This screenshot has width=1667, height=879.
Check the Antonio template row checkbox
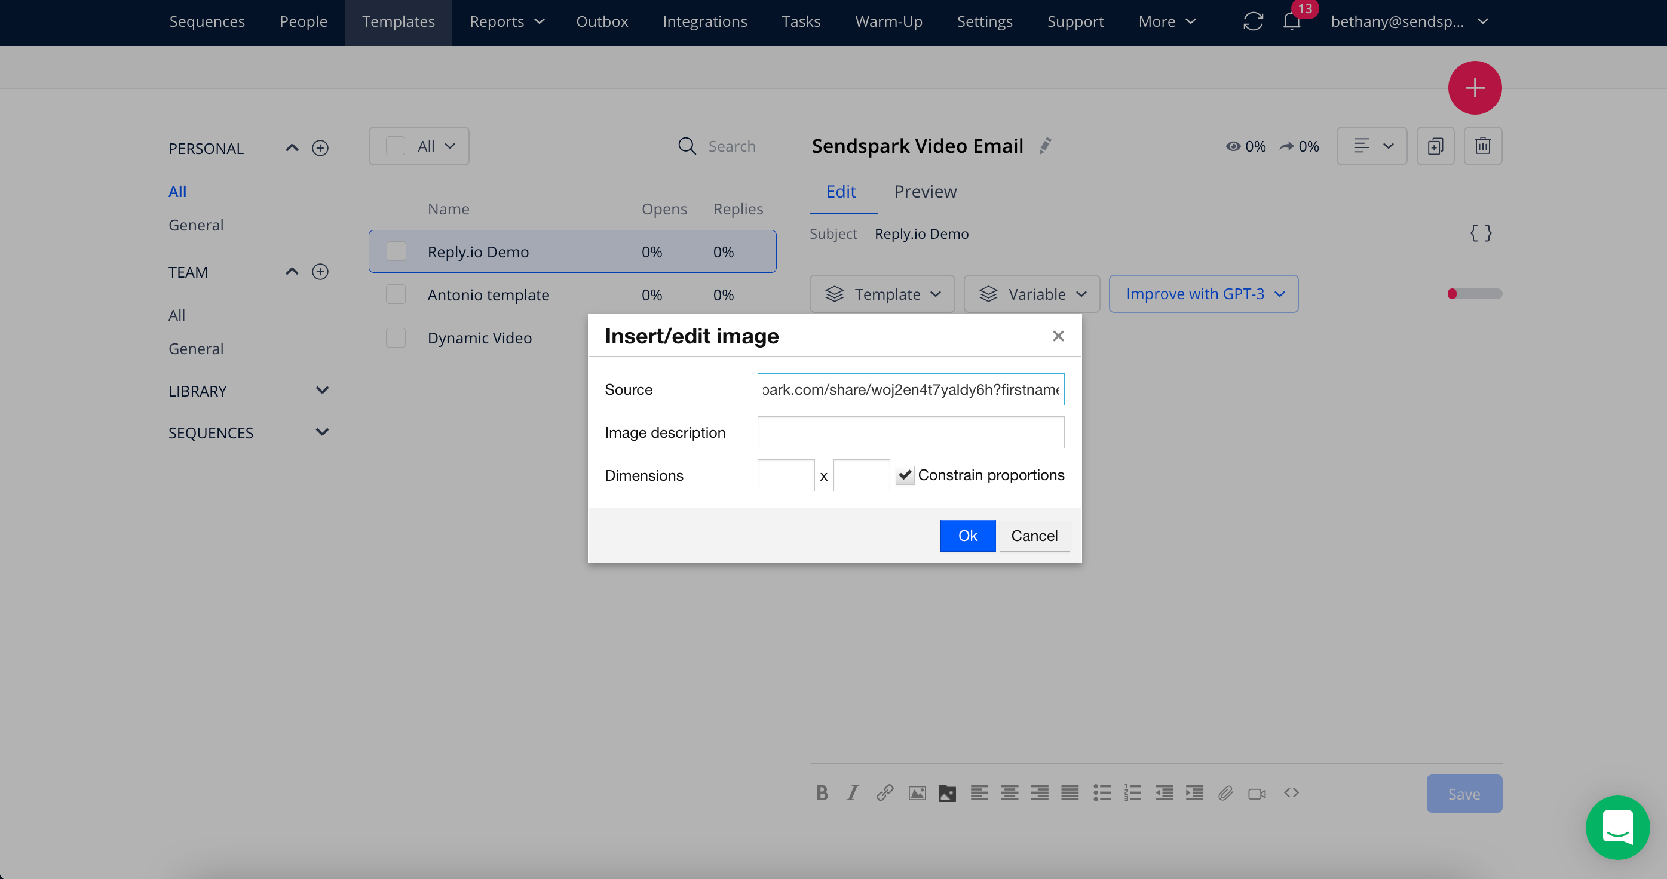point(396,294)
